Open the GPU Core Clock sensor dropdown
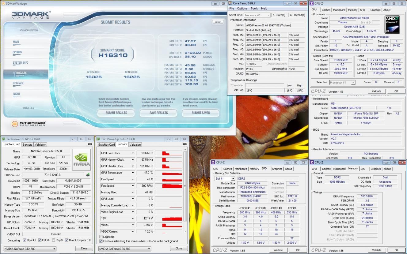 coord(133,153)
